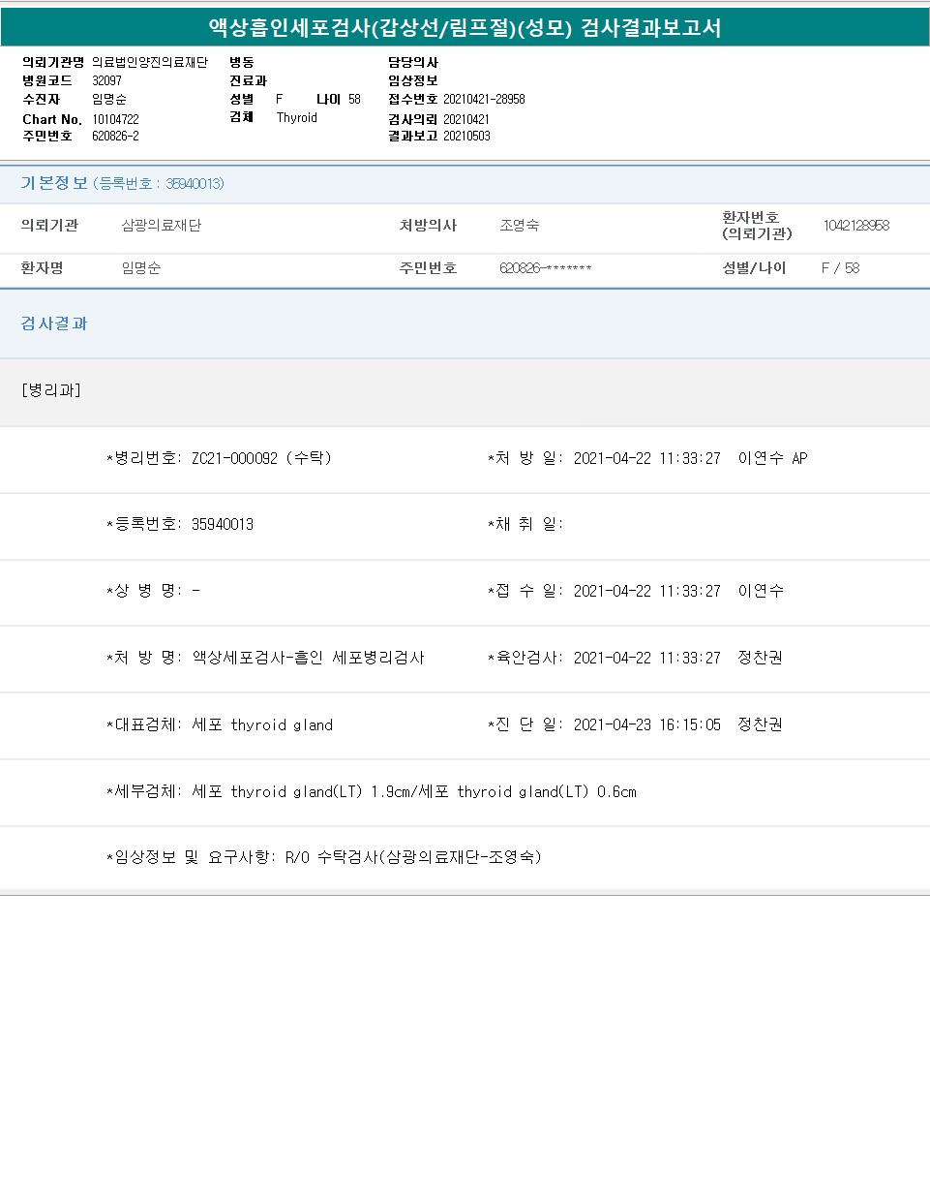Select Chart No. value 10104722
This screenshot has width=930, height=1201.
tap(115, 119)
